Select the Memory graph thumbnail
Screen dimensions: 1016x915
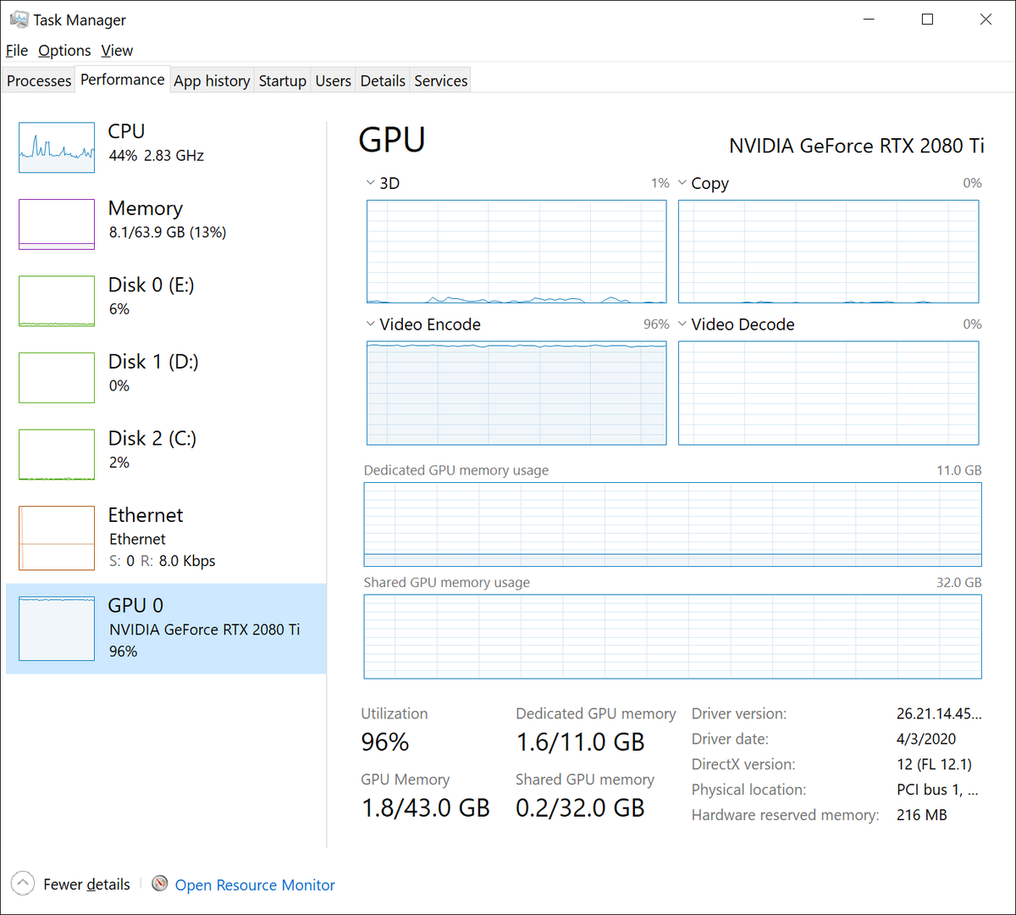(57, 225)
